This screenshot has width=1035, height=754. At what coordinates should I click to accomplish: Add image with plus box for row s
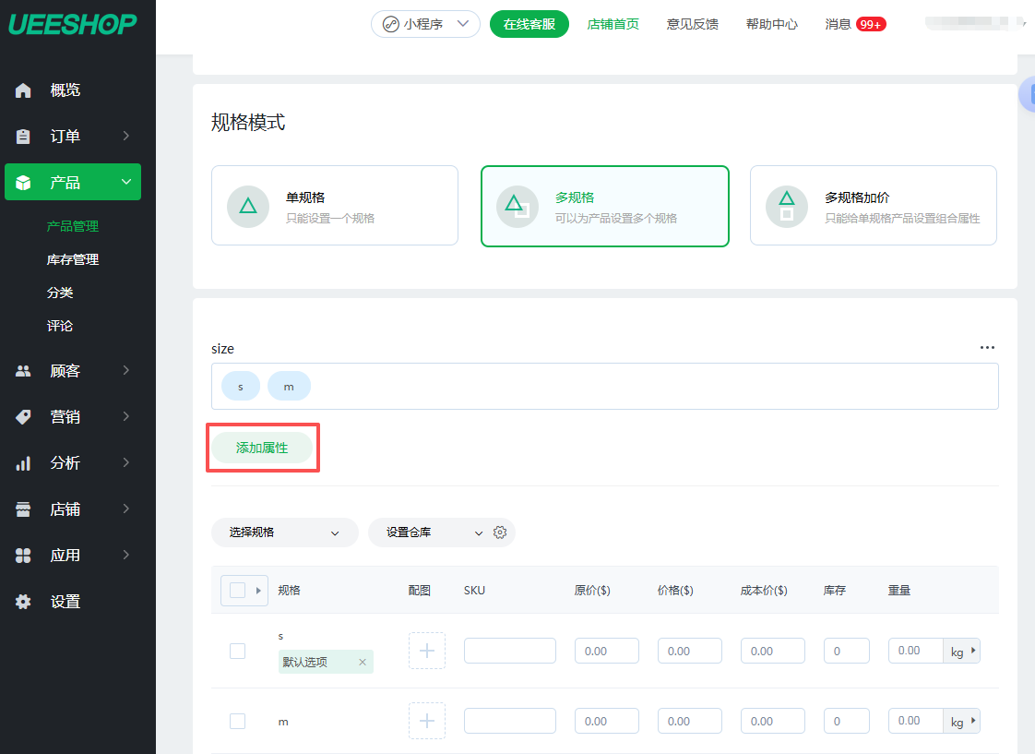coord(426,651)
